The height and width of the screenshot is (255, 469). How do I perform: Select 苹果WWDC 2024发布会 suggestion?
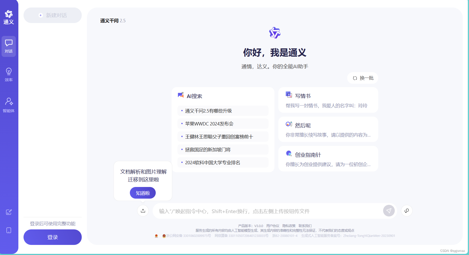[x=223, y=124]
